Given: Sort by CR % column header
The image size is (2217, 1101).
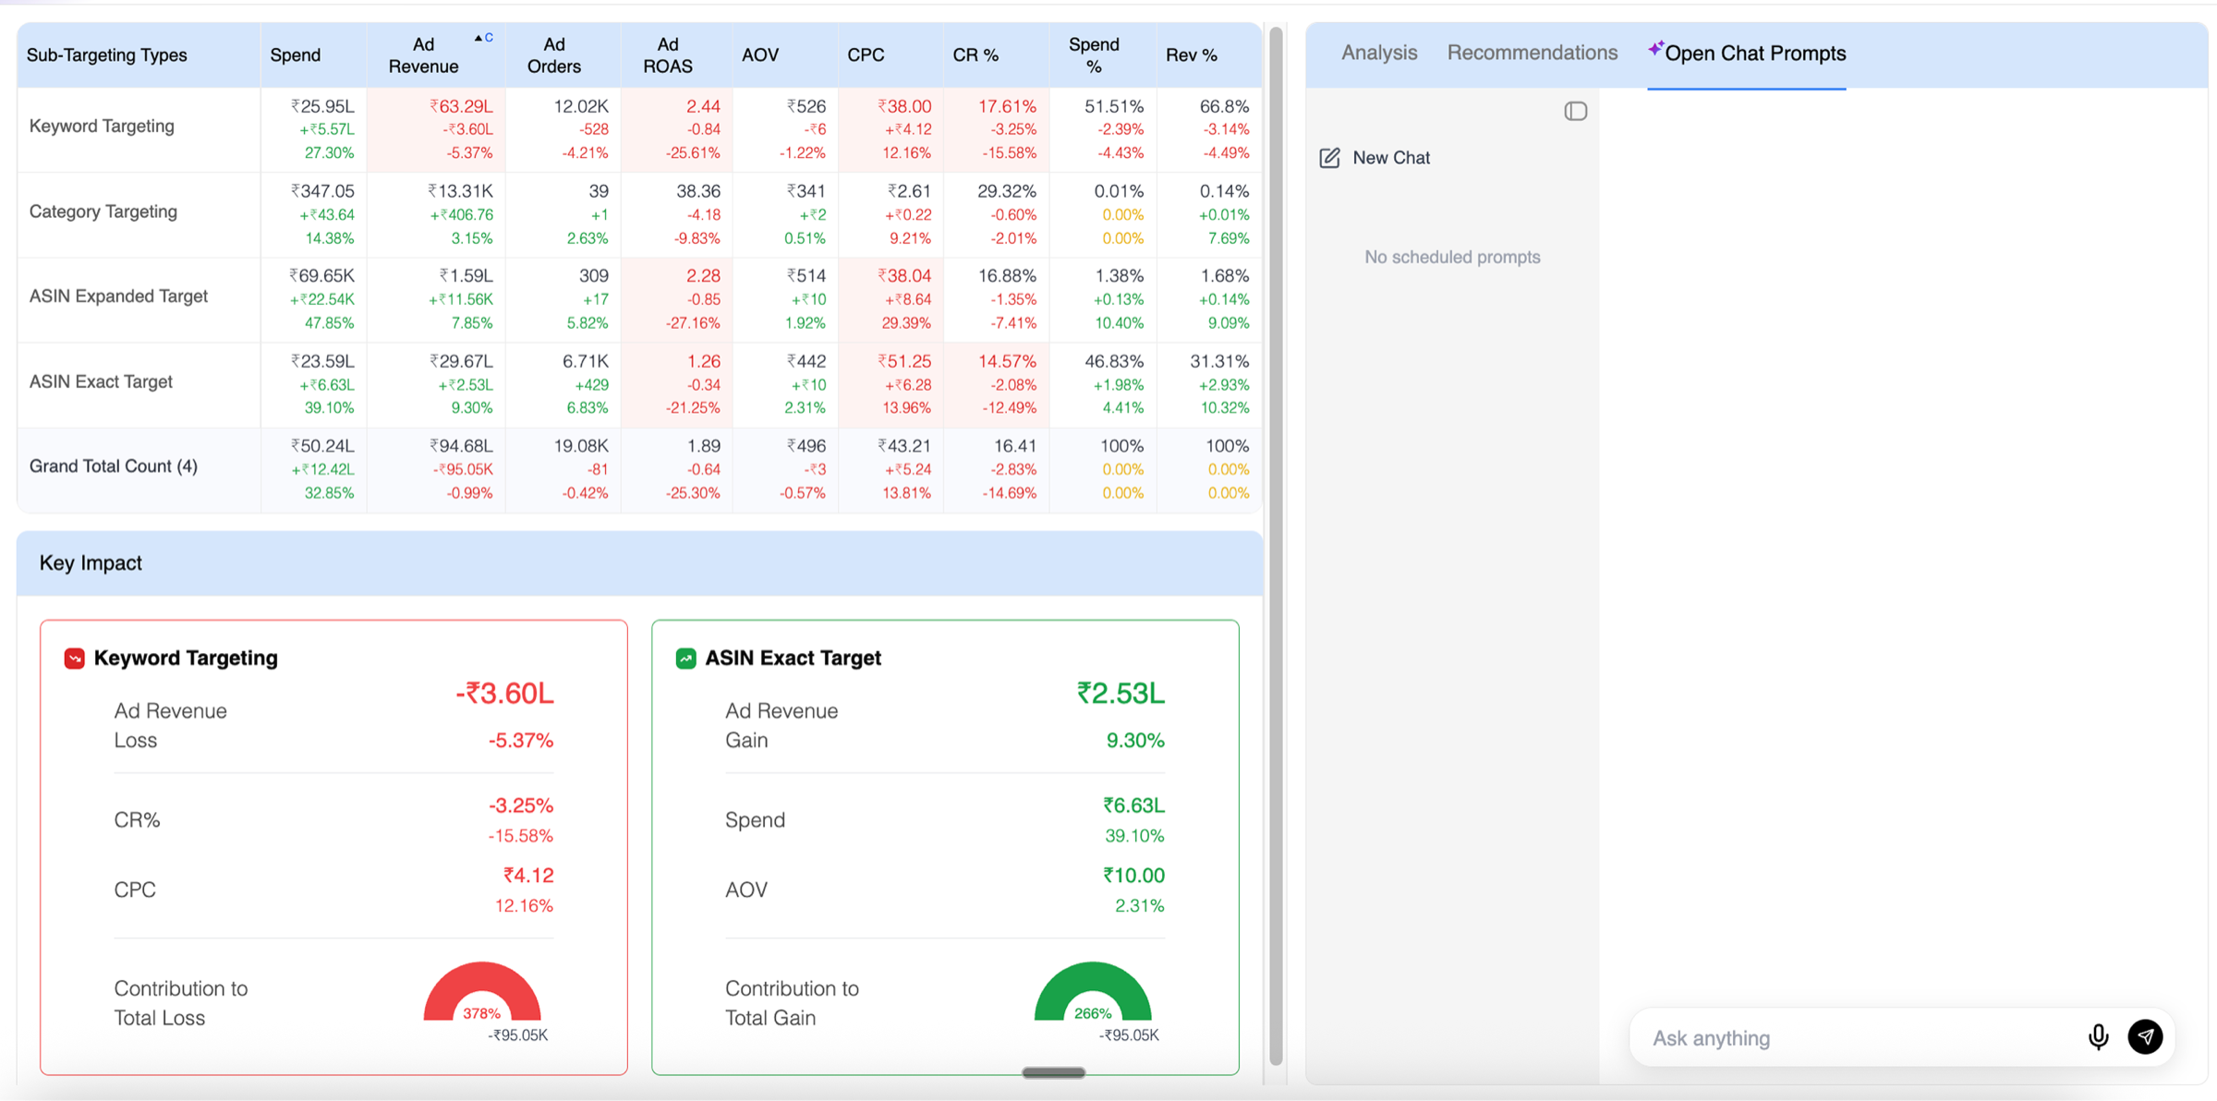Looking at the screenshot, I should 975,55.
